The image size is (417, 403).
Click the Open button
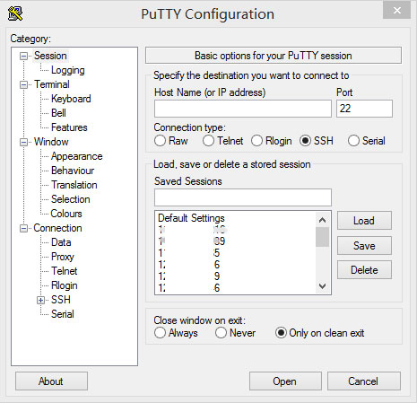point(285,381)
